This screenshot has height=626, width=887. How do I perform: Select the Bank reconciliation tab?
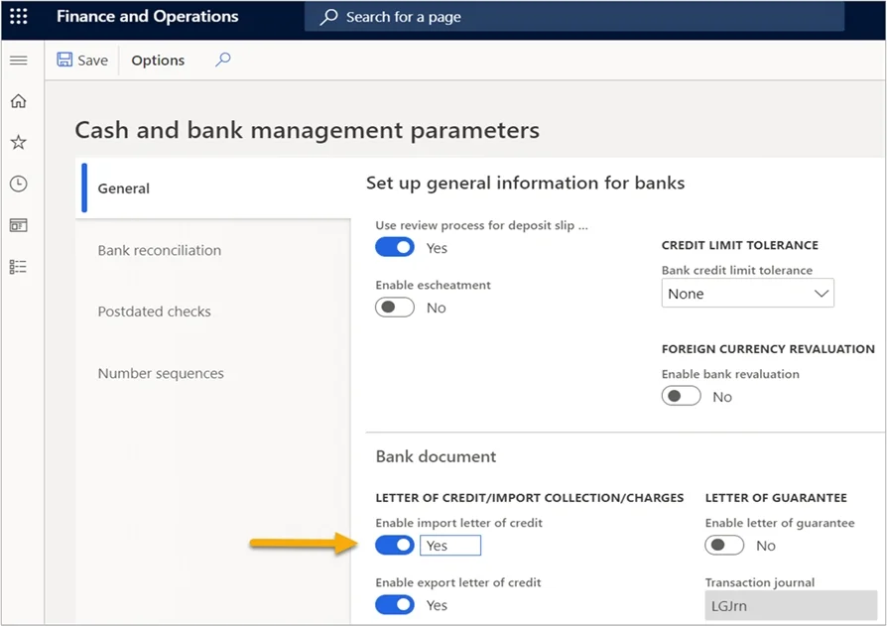159,250
